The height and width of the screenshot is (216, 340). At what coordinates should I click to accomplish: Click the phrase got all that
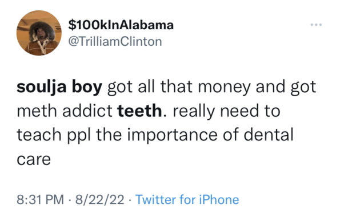point(150,88)
